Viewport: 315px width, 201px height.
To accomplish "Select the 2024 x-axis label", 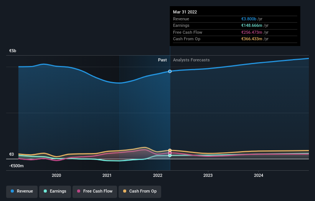I will click(259, 175).
